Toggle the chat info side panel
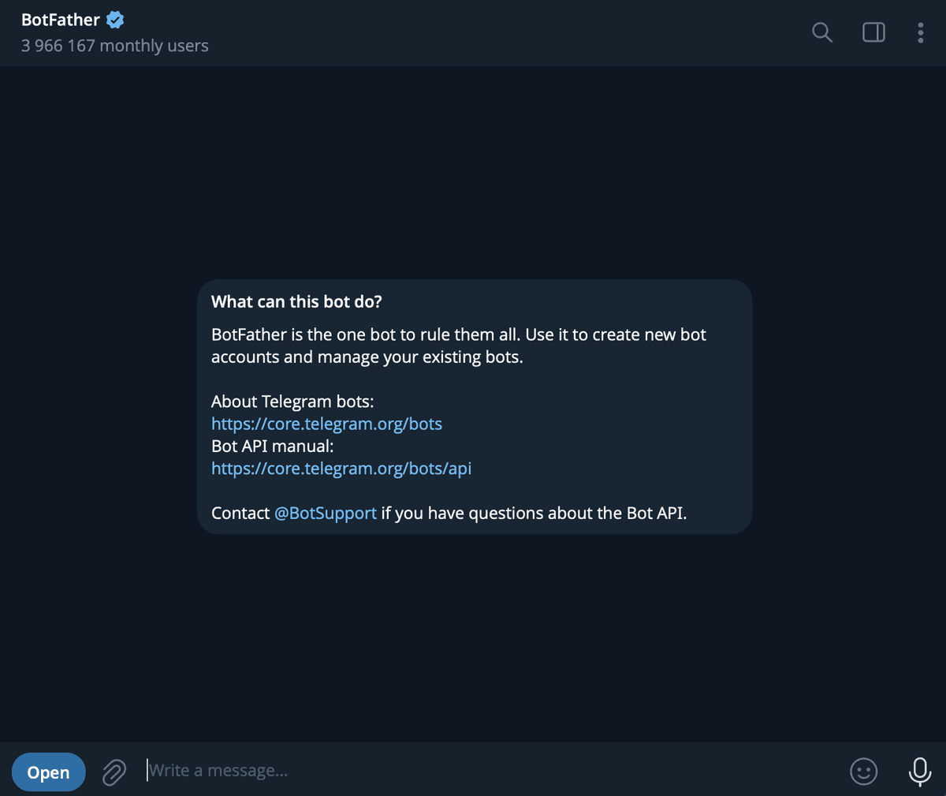Screen dimensions: 946x796 pyautogui.click(x=873, y=32)
